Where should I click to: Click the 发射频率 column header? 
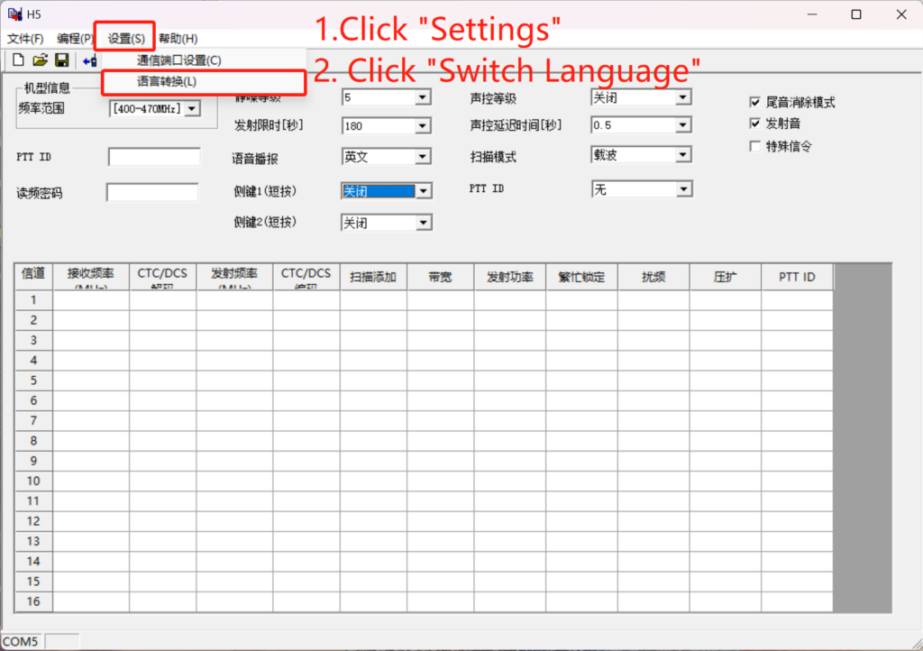click(x=234, y=277)
